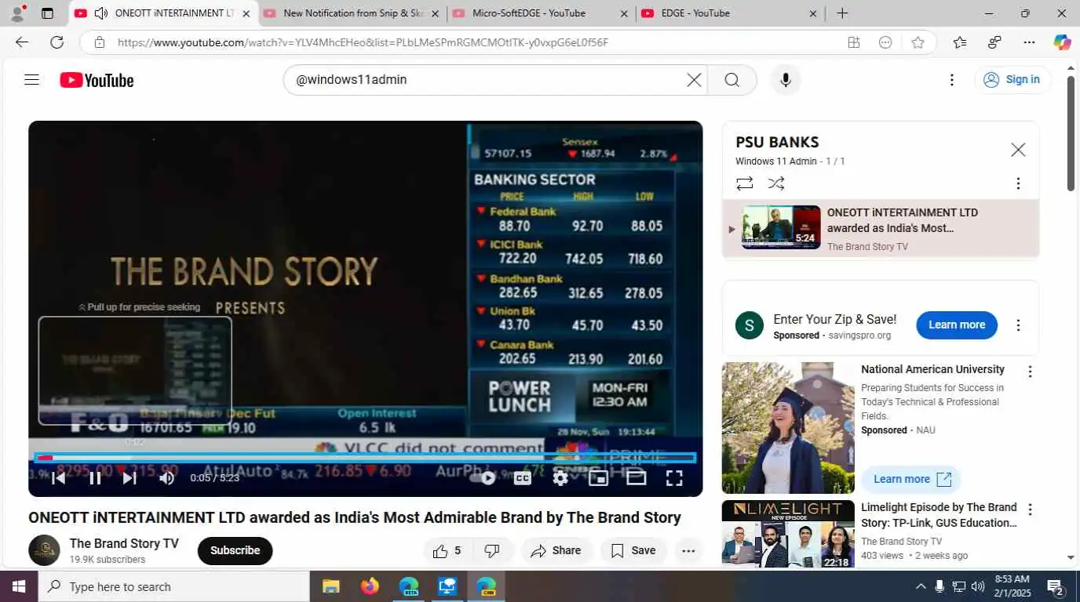Screen dimensions: 1080x602
Task: Play previous video in playlist
Action: [x=59, y=477]
